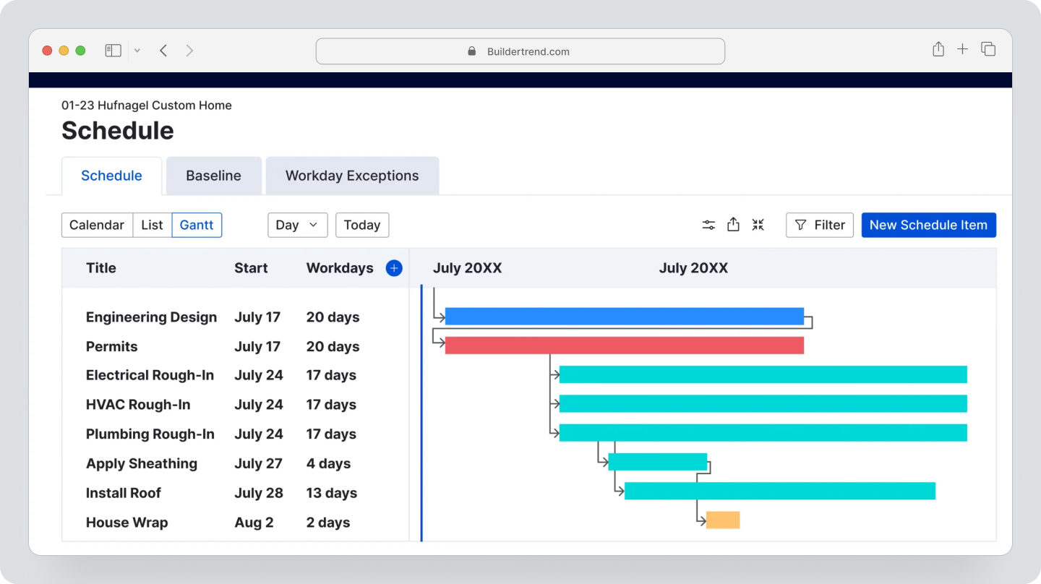Screen dimensions: 1041x584
Task: Switch to List view
Action: click(x=151, y=225)
